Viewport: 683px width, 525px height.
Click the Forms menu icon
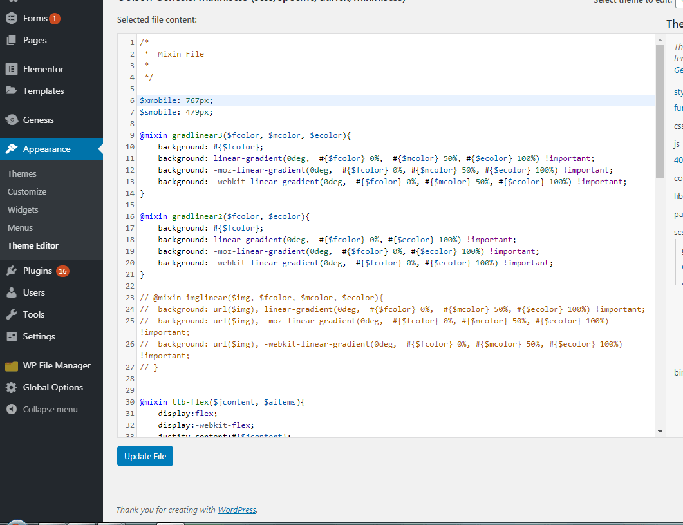(x=12, y=18)
